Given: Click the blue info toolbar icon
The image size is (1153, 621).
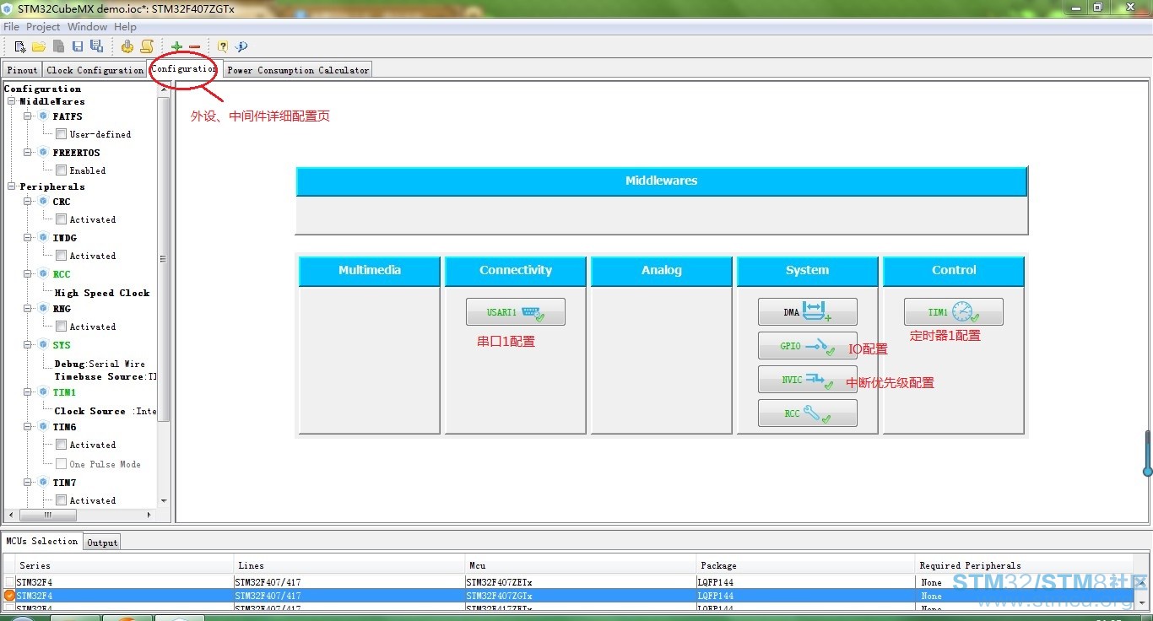Looking at the screenshot, I should pos(241,47).
